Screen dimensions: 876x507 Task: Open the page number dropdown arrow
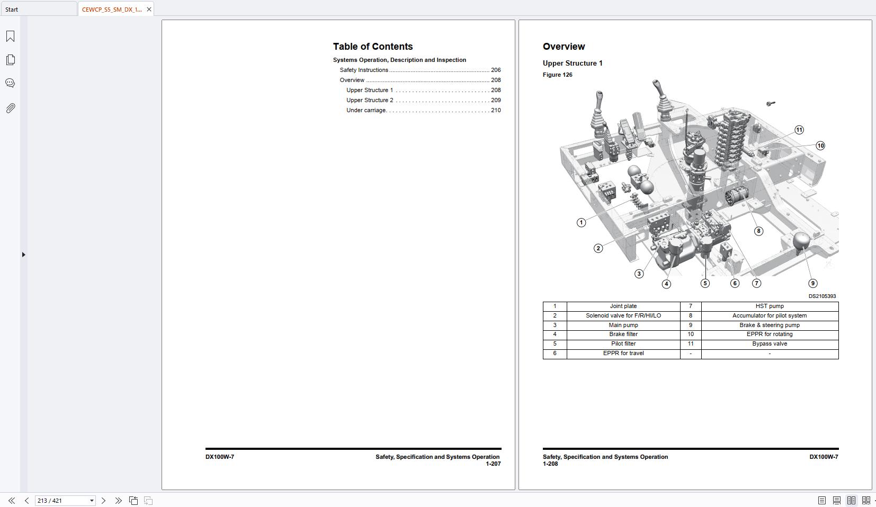click(x=92, y=501)
